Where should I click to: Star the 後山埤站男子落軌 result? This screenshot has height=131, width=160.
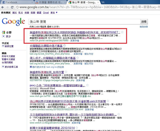108,101
